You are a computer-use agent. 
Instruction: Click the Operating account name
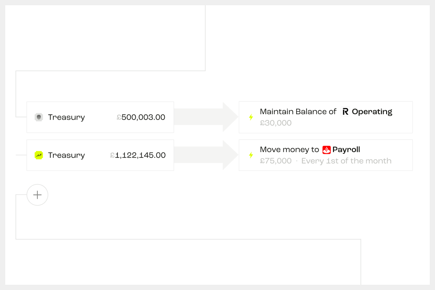pos(372,112)
